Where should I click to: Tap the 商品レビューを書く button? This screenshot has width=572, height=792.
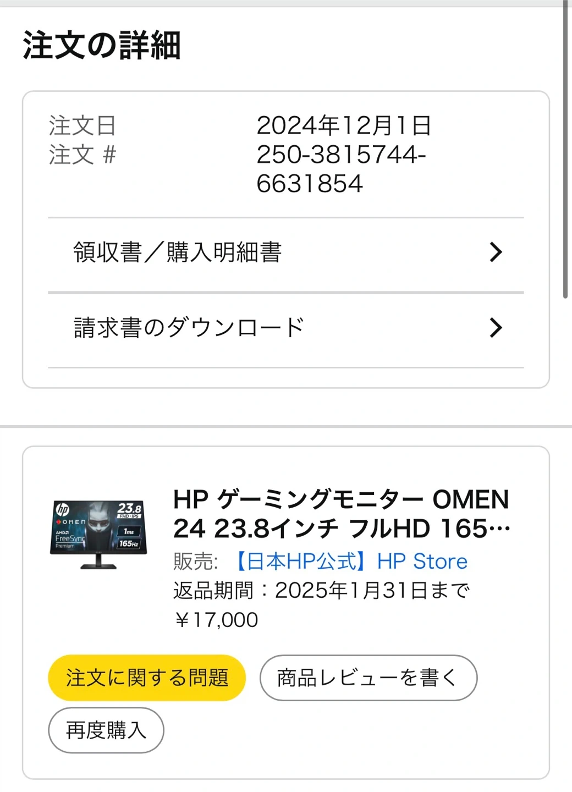point(368,678)
